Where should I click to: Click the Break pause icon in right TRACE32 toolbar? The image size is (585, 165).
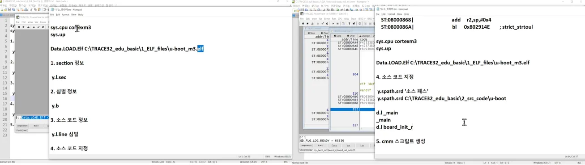[x=337, y=23]
